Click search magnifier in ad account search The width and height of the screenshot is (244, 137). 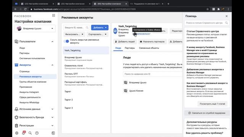pyautogui.click(x=87, y=28)
